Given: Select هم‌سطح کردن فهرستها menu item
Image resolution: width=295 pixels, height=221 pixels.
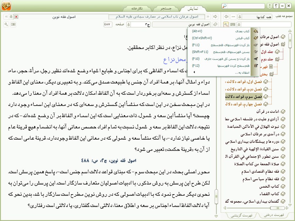Looking at the screenshot, I should click(220, 66).
